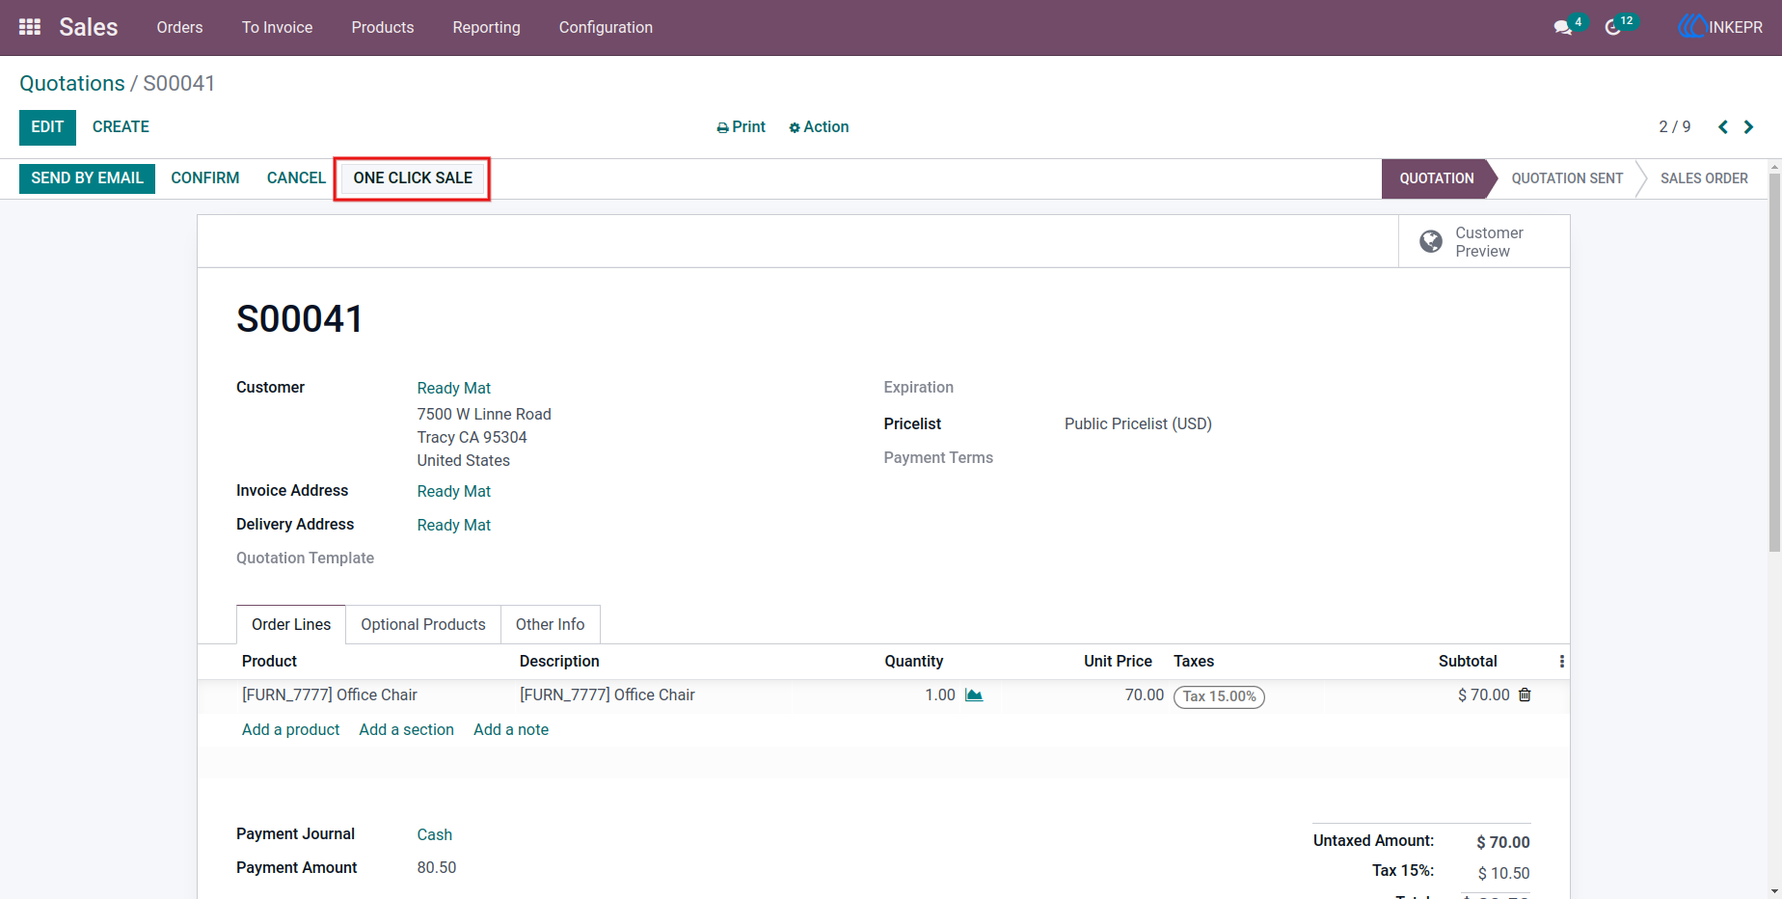Open the Configuration menu
Image resolution: width=1782 pixels, height=899 pixels.
click(x=606, y=27)
